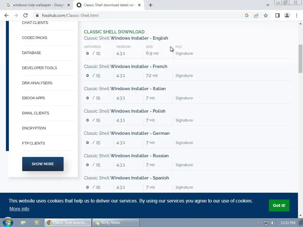Click the SHOW MORE button
The image size is (303, 227).
tap(43, 164)
